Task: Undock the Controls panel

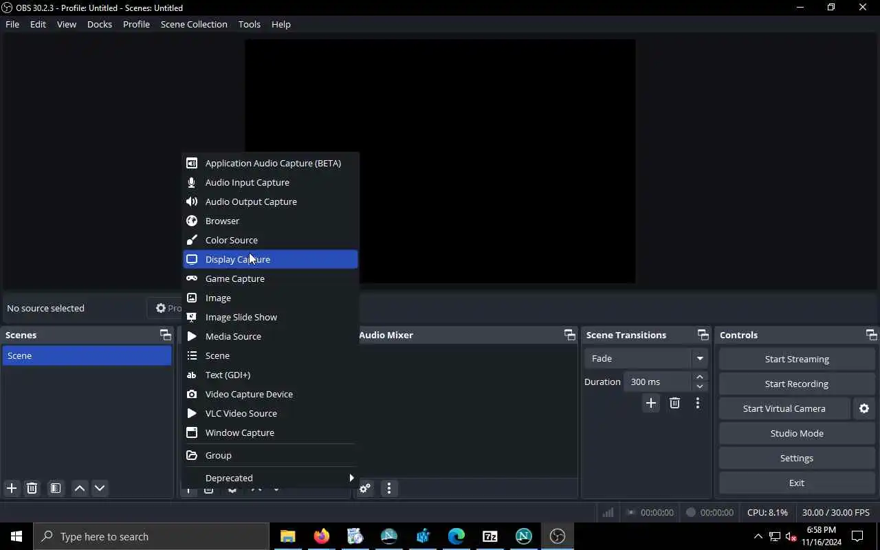Action: [872, 335]
